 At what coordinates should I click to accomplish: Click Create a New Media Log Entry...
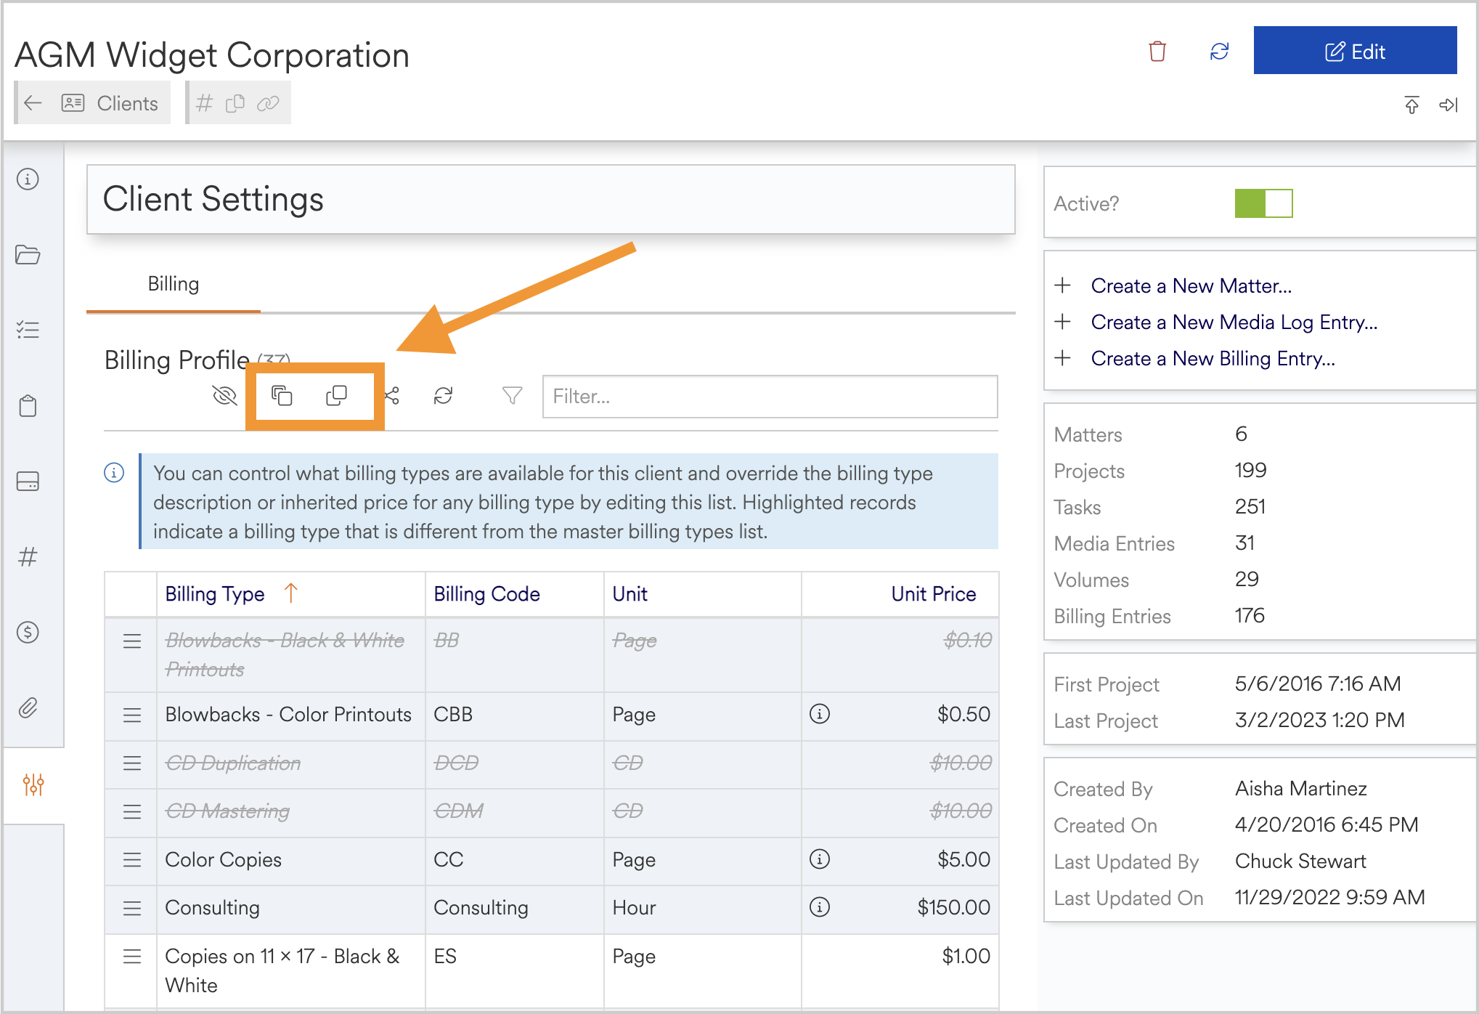[x=1234, y=322]
